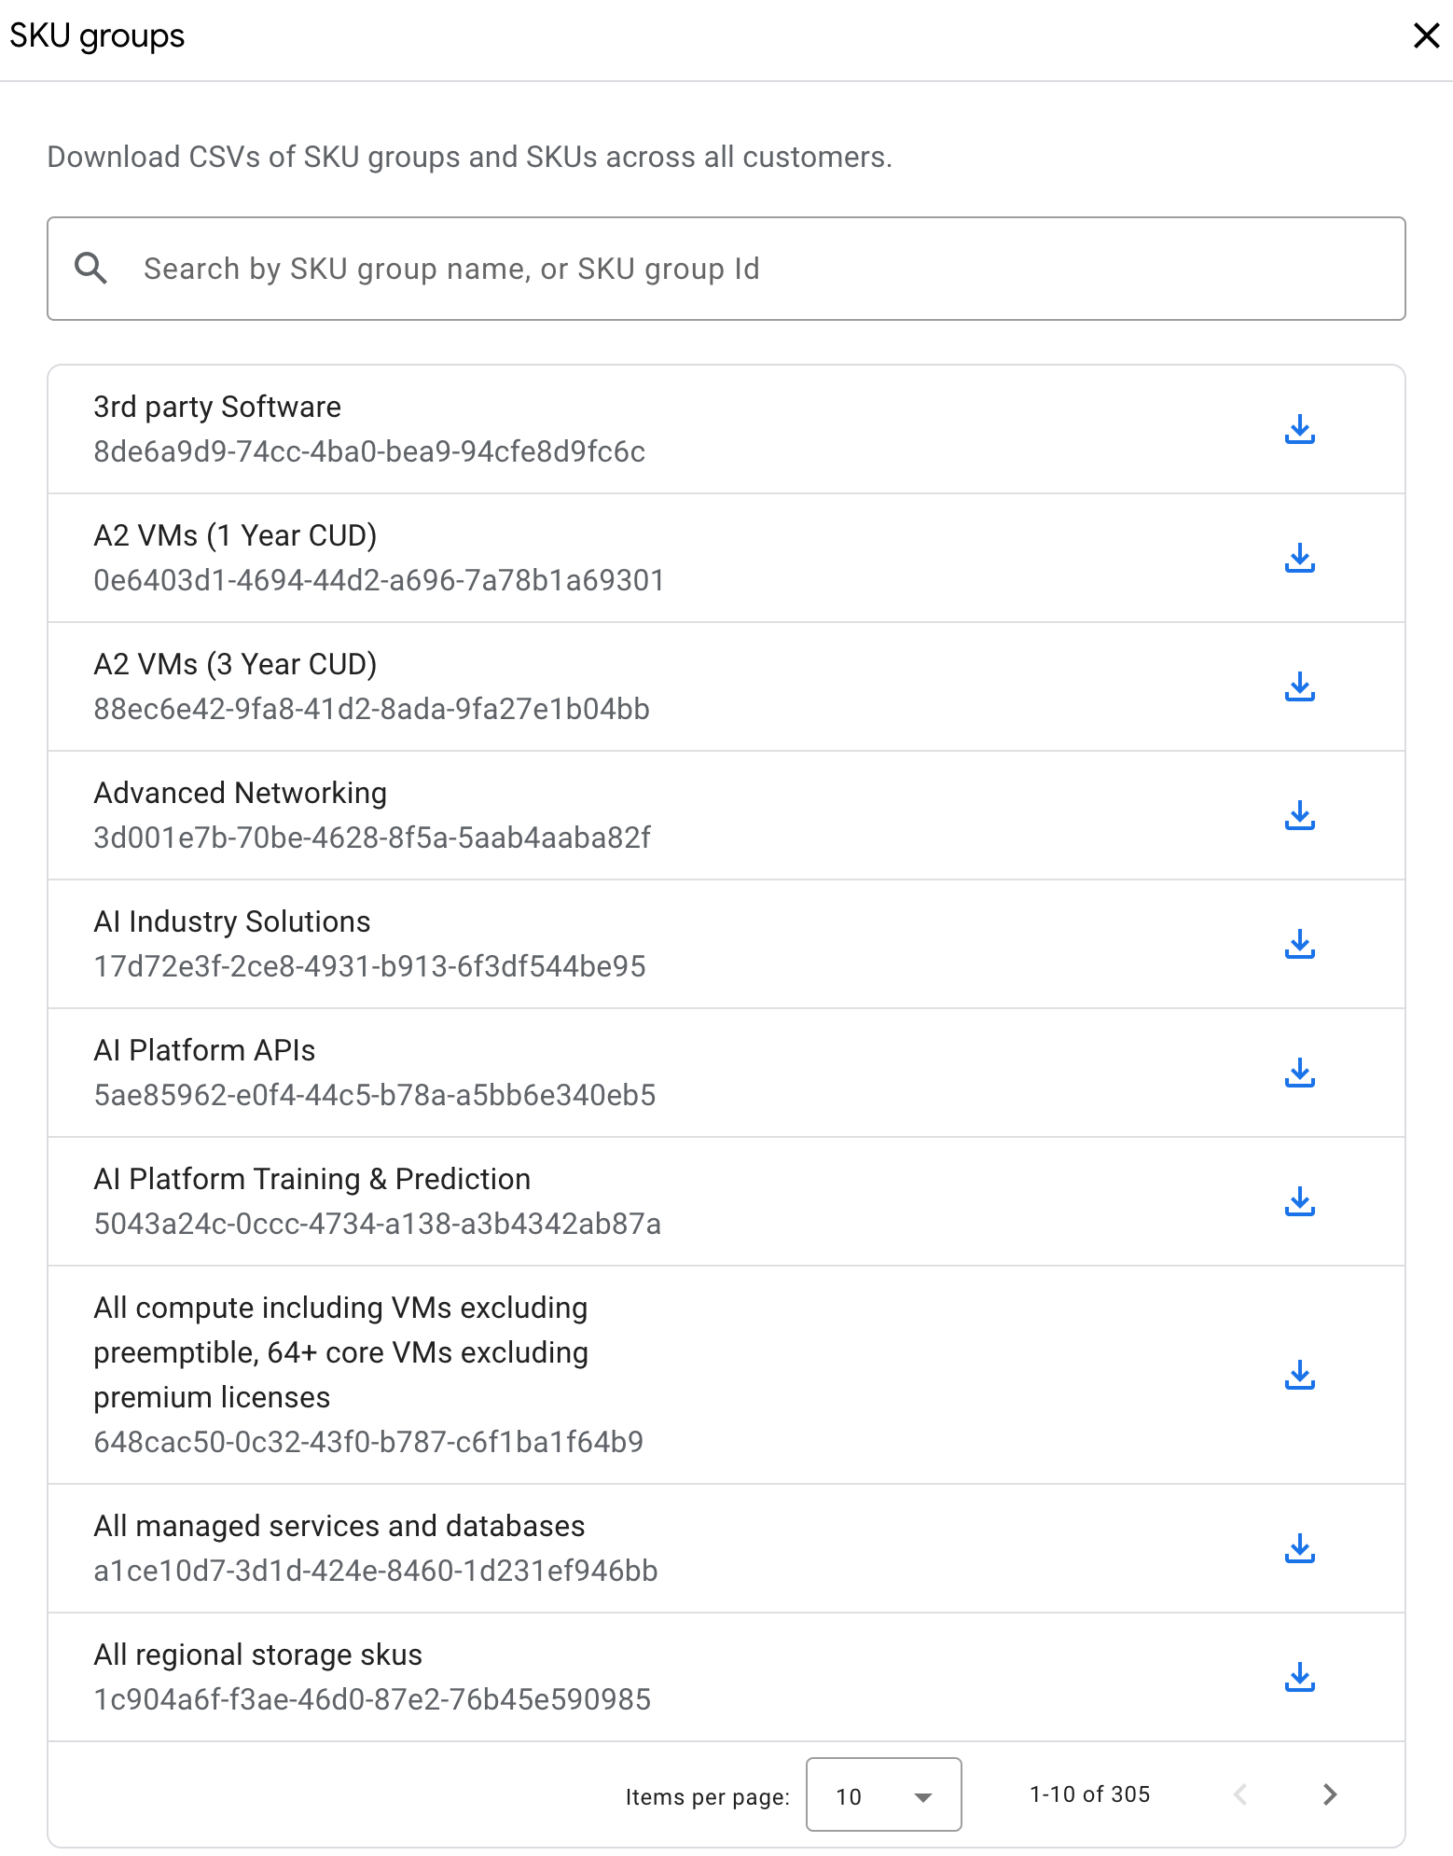Download AI Industry Solutions CSV
This screenshot has width=1453, height=1856.
[x=1299, y=945]
